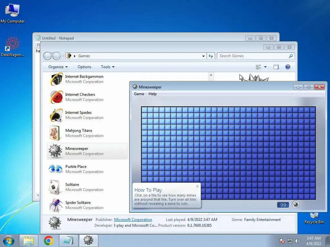This screenshot has height=247, width=330.
Task: Click the 99 mines remaining counter
Action: coord(283,205)
